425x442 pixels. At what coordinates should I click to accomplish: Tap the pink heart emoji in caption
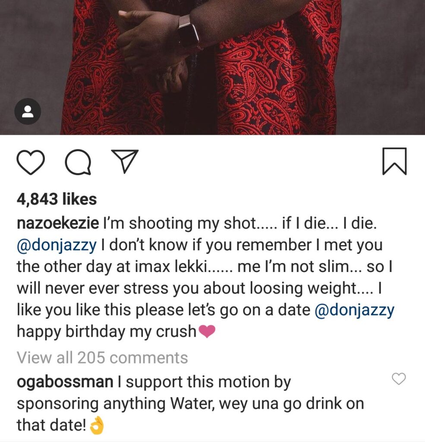pos(207,331)
